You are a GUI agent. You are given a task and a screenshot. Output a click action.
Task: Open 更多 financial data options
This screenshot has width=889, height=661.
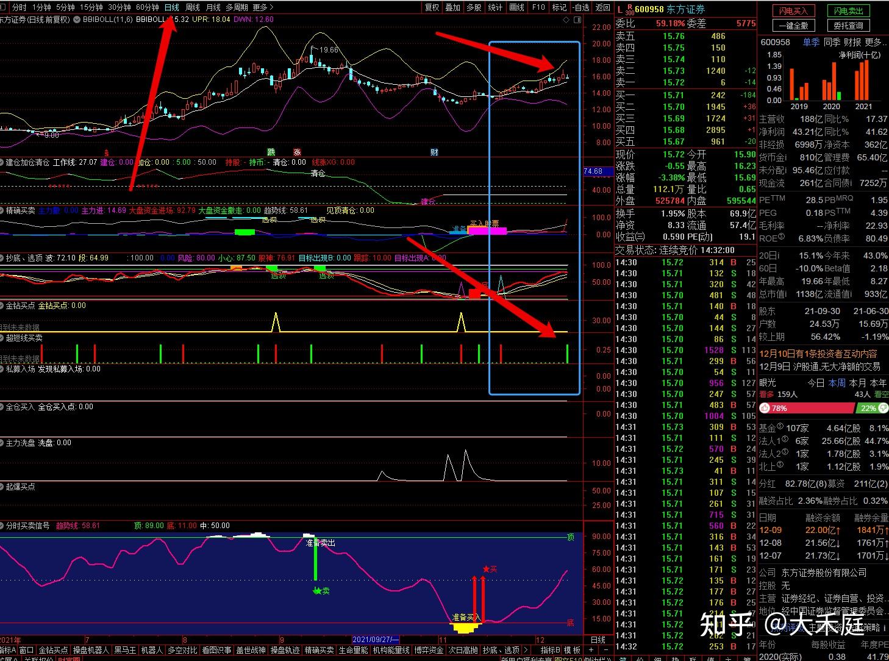pyautogui.click(x=875, y=42)
